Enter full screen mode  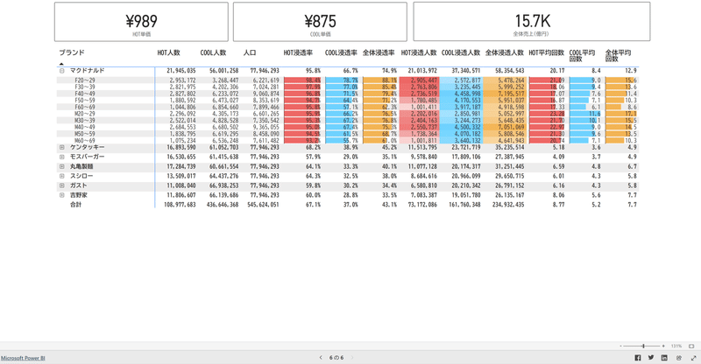point(693,357)
